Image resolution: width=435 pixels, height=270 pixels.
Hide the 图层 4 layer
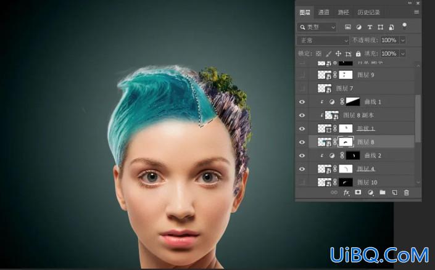coord(302,169)
